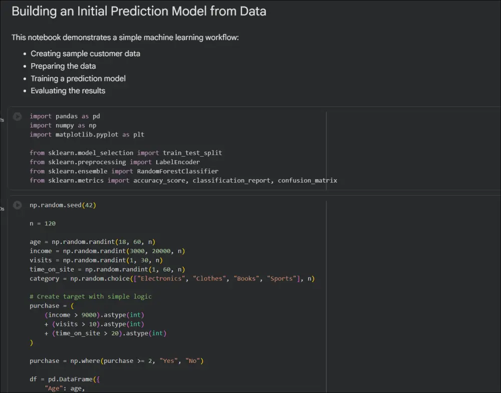Click the 'Training a prediction model' bullet
This screenshot has width=501, height=393.
(x=78, y=79)
